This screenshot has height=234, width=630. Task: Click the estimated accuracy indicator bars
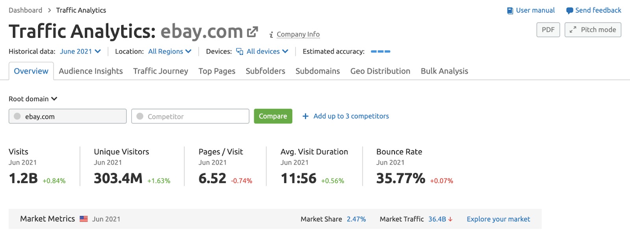(380, 52)
